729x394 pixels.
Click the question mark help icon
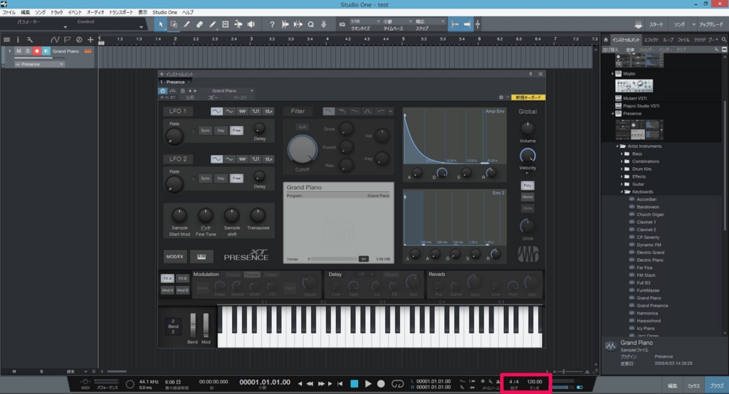coord(272,25)
